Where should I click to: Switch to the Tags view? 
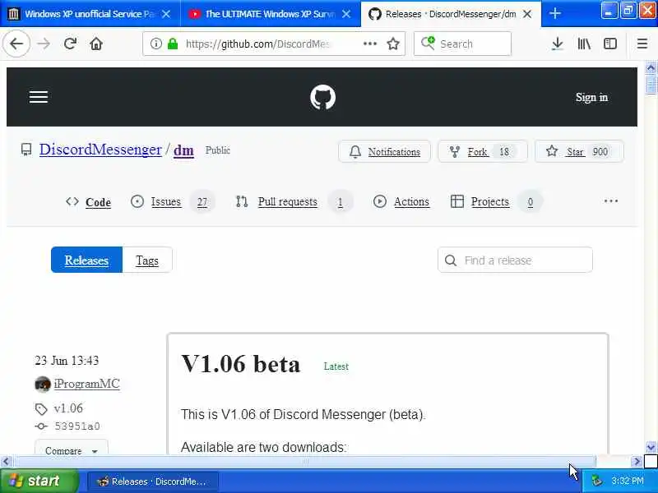[x=147, y=260]
